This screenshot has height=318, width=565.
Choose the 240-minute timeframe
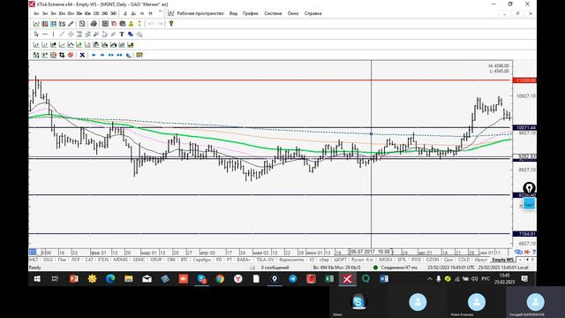[x=104, y=13]
